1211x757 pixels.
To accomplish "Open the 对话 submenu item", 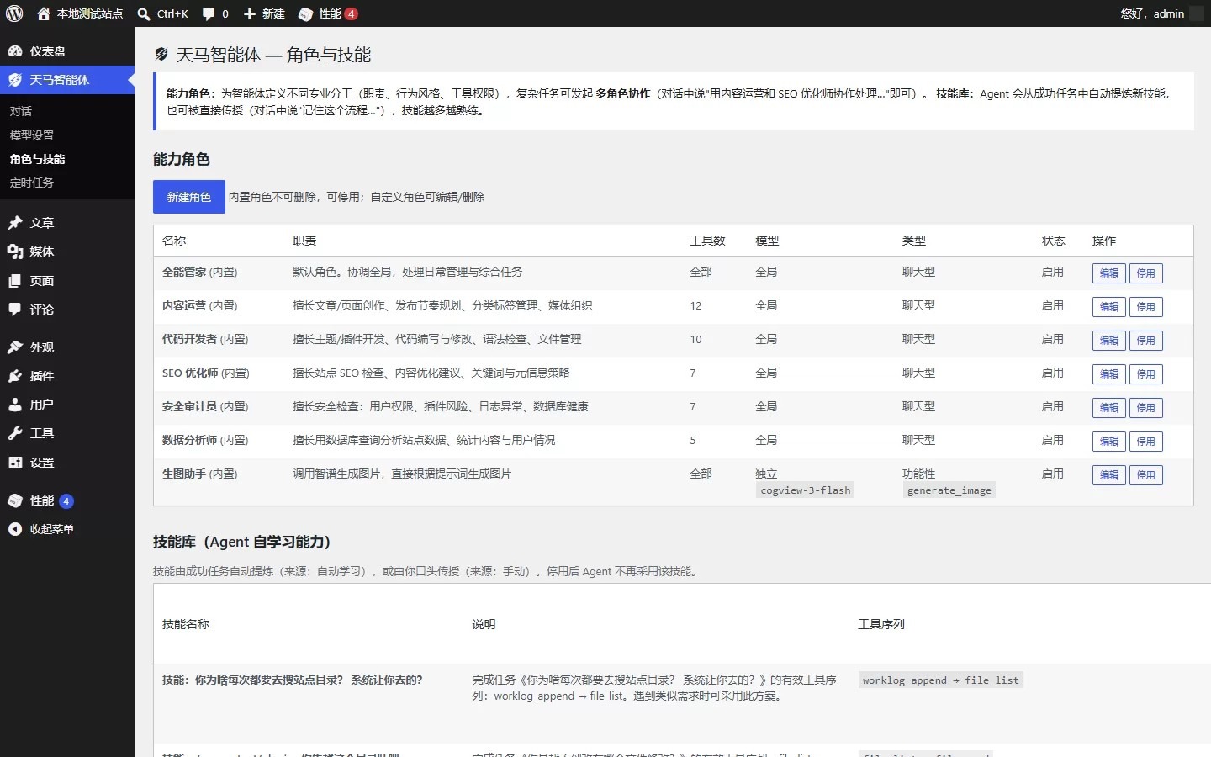I will [x=21, y=111].
